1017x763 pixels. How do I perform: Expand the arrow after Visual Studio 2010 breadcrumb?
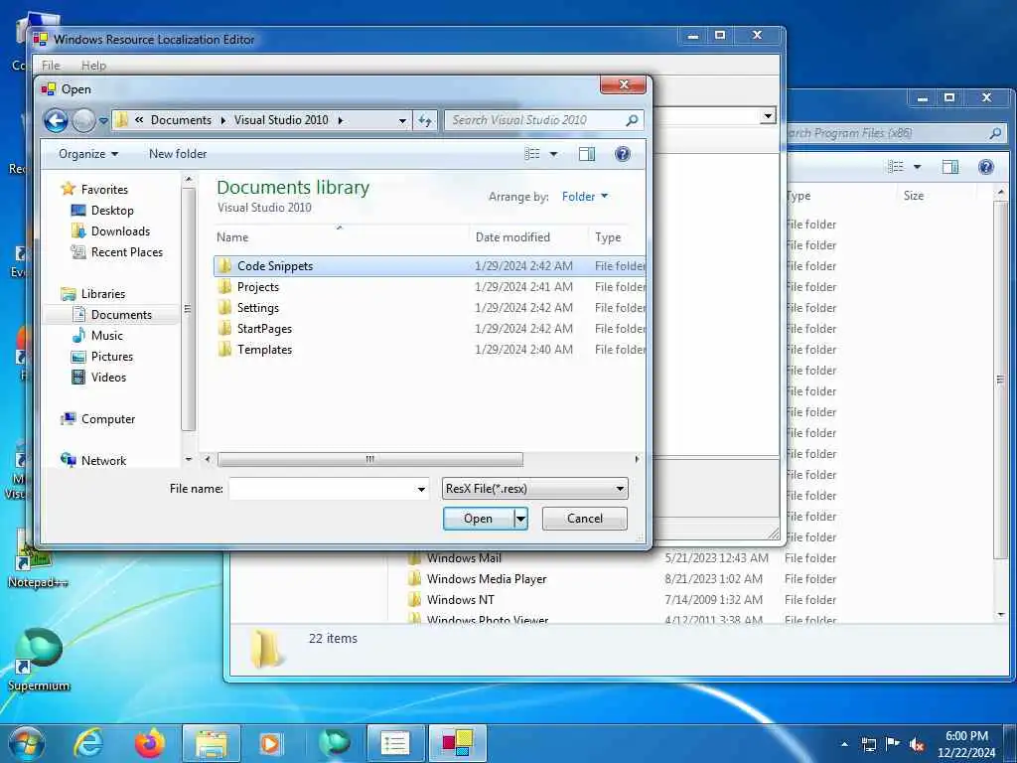(x=340, y=120)
